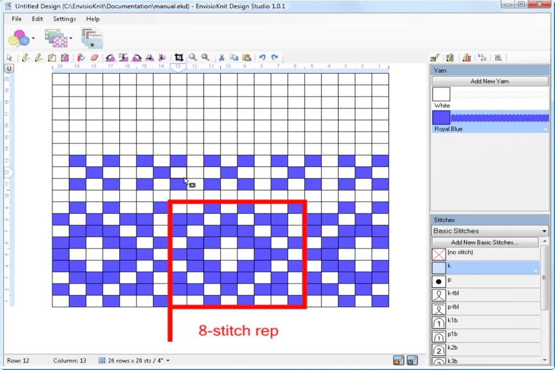Open the gauge 26 rows x 20 sts dropdown

click(x=168, y=361)
